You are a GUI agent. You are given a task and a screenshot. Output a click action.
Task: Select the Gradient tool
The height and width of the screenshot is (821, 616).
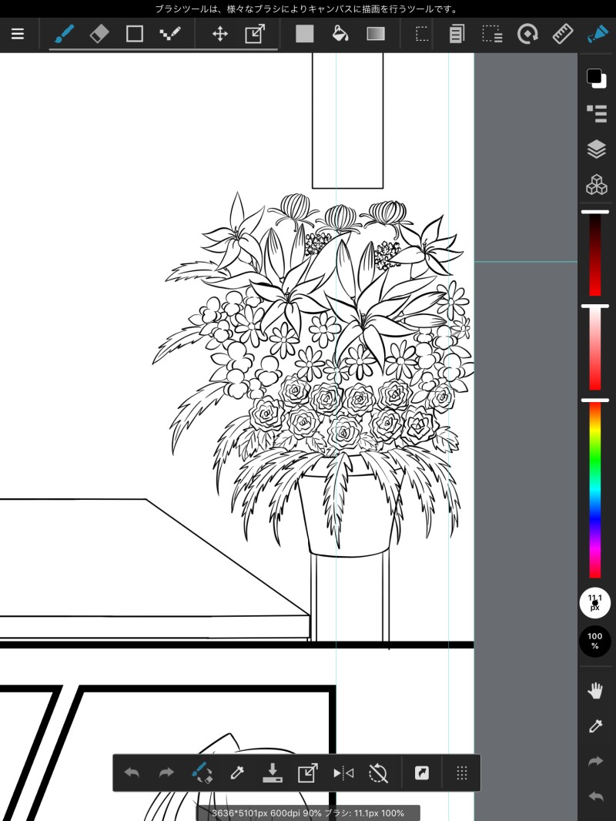376,34
